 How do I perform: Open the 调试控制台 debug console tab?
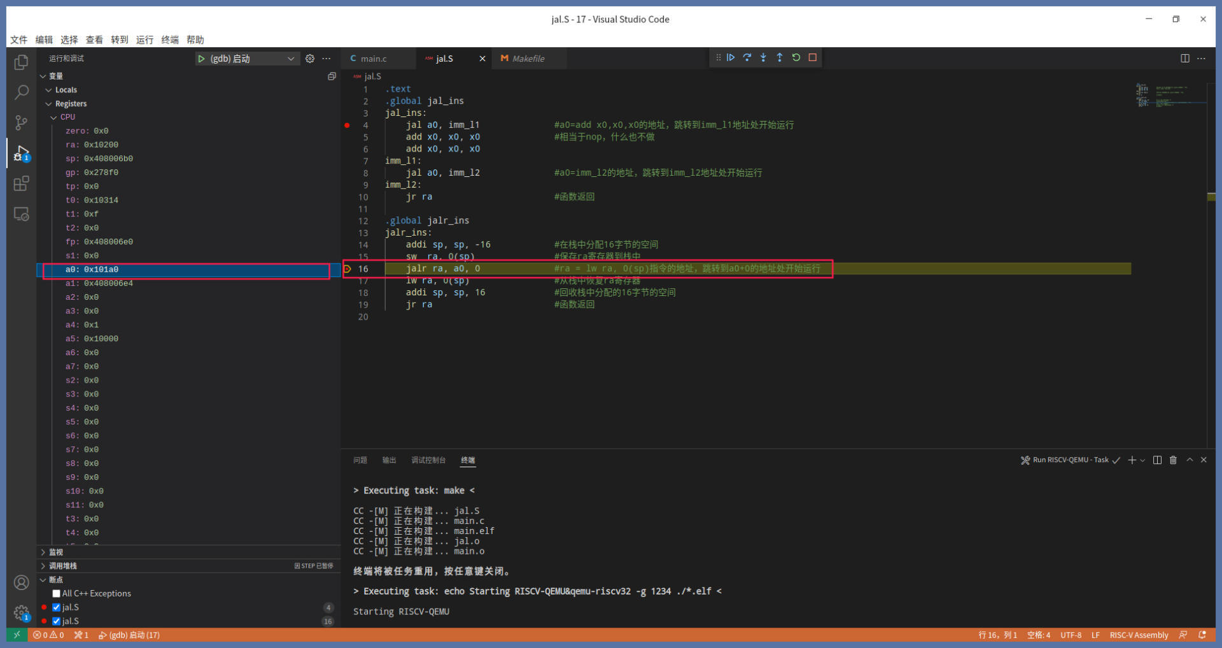(428, 460)
